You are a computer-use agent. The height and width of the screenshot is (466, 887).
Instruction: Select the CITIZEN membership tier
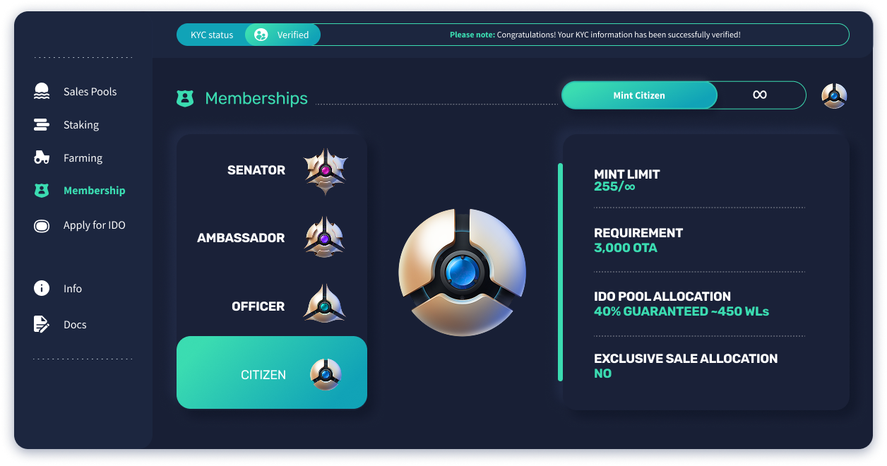pyautogui.click(x=272, y=372)
